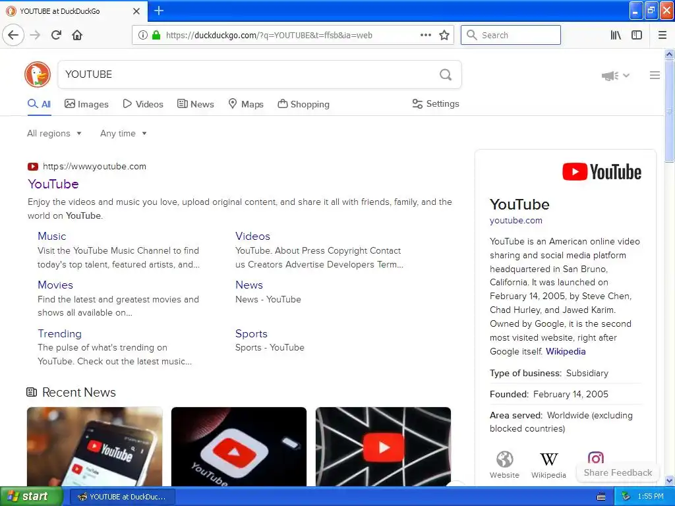Toggle the sidebar view icon
This screenshot has width=675, height=506.
tap(637, 36)
